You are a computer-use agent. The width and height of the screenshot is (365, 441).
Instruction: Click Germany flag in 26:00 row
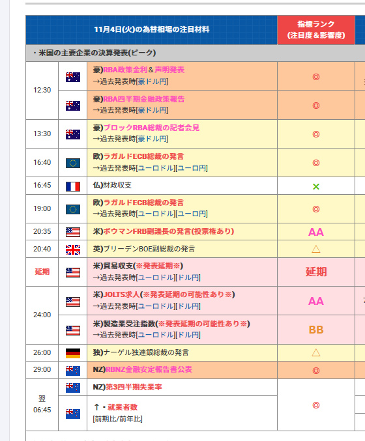[73, 353]
